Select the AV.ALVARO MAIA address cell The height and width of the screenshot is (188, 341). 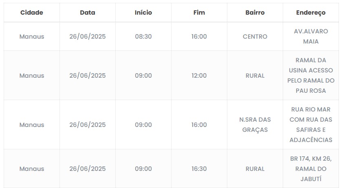pos(311,36)
